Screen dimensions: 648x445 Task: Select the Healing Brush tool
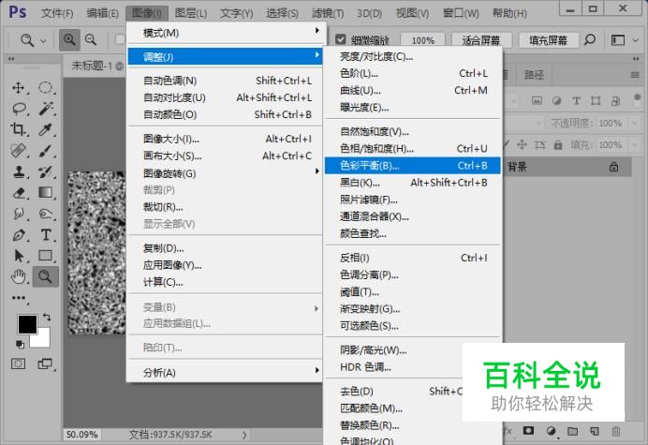pyautogui.click(x=18, y=151)
